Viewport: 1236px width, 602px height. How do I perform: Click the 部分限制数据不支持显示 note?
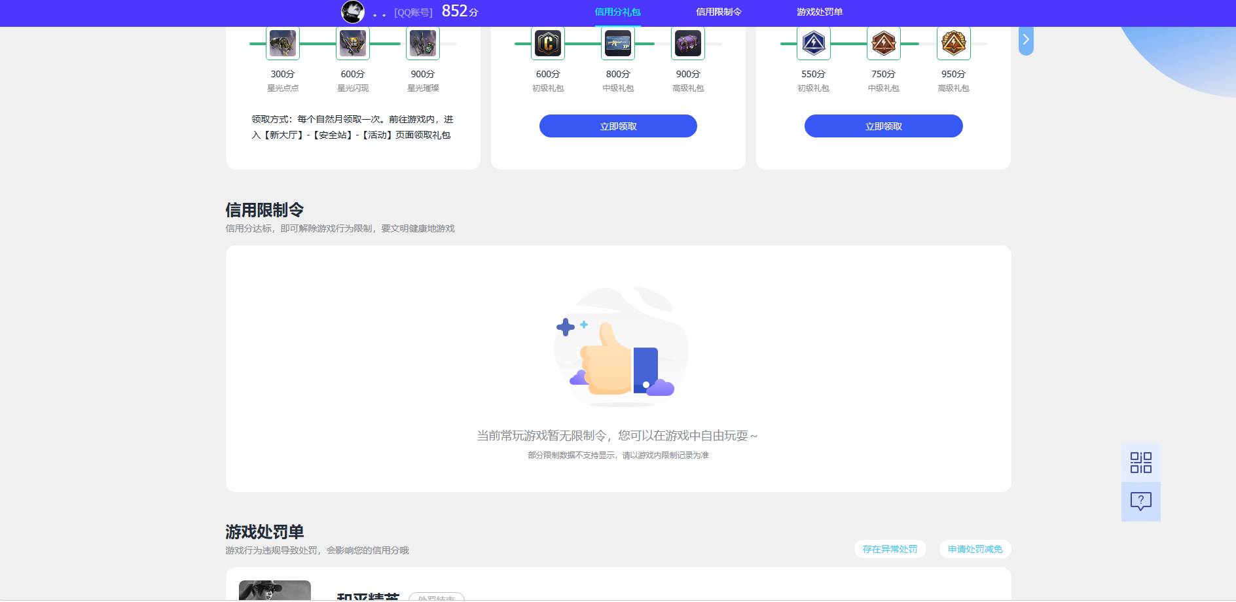click(x=618, y=455)
